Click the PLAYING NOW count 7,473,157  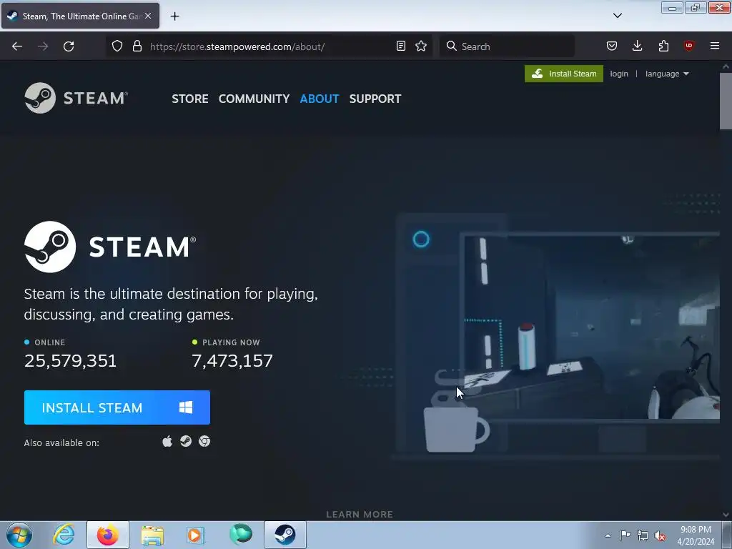(232, 361)
